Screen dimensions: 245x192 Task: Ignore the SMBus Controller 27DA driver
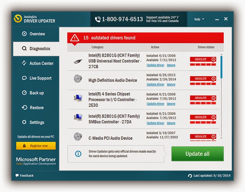pyautogui.click(x=171, y=123)
